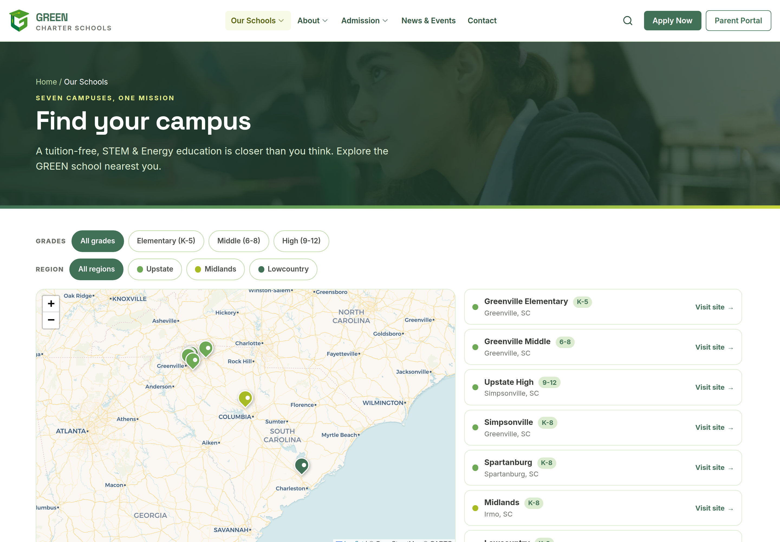Expand the Admission menu
Viewport: 780px width, 542px height.
tap(364, 21)
